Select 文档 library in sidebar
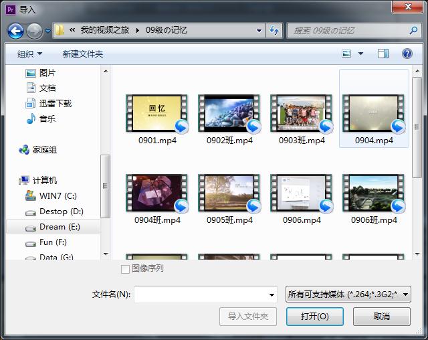 pos(40,88)
